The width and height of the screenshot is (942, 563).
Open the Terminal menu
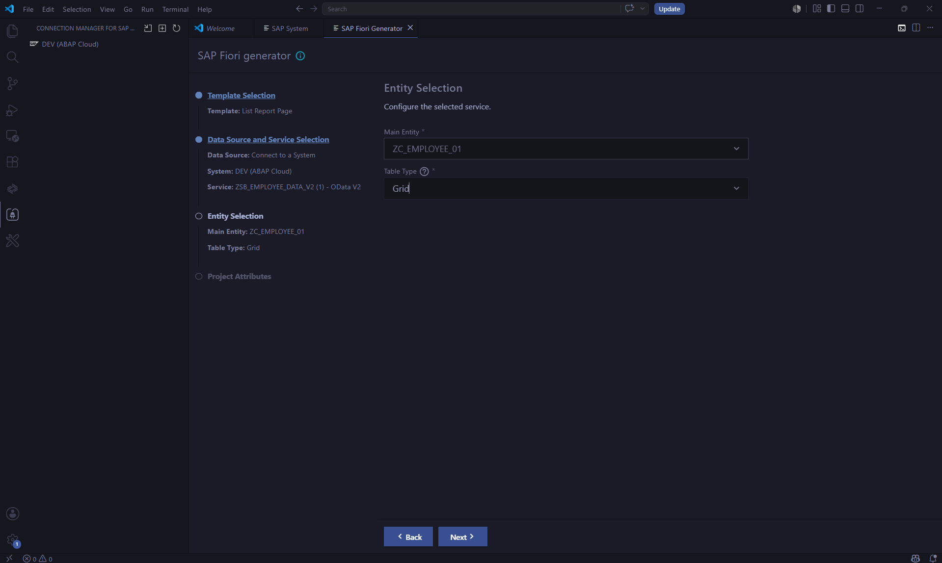pos(175,9)
